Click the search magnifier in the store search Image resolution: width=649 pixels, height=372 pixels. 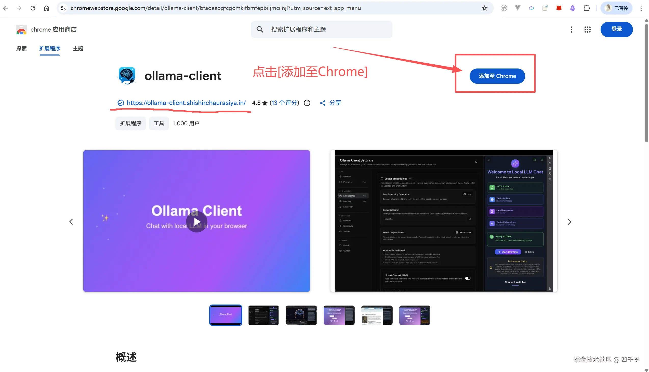click(x=260, y=29)
